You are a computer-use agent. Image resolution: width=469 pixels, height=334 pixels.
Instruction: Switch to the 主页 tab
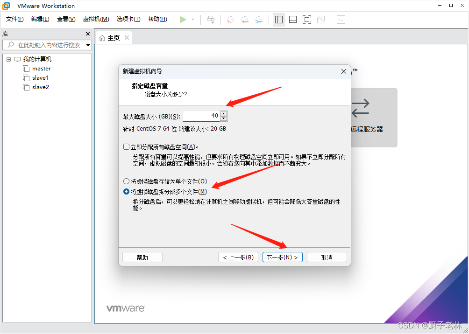tap(114, 38)
